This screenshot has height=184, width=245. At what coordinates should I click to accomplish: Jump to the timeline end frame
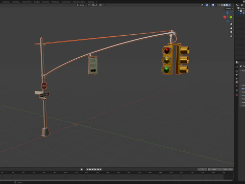coord(101,169)
